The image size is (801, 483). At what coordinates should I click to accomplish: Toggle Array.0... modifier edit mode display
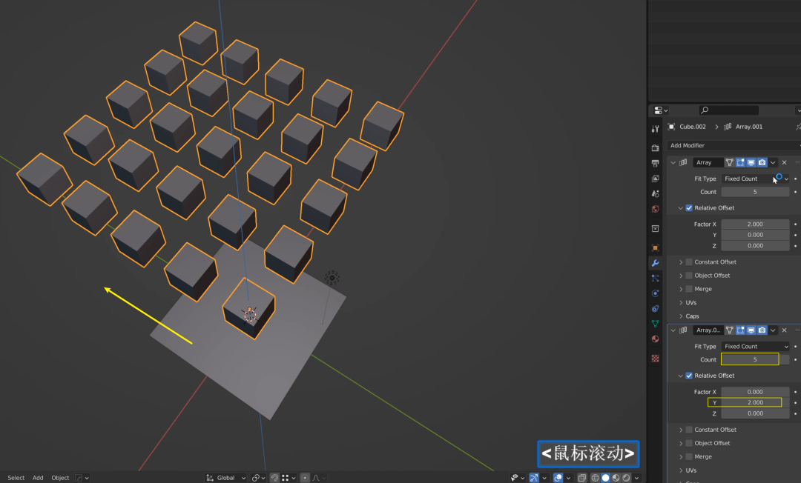[x=740, y=330]
